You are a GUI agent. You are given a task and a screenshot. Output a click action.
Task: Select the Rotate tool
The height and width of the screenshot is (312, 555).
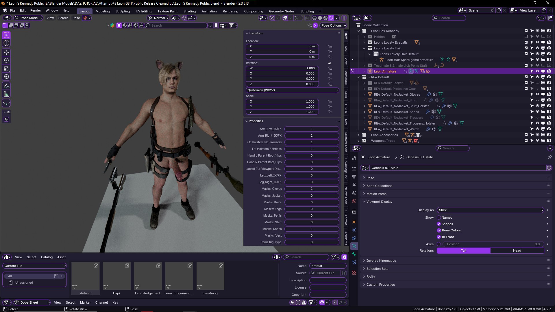click(6, 60)
